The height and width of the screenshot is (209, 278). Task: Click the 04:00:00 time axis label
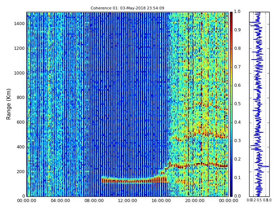click(x=60, y=201)
